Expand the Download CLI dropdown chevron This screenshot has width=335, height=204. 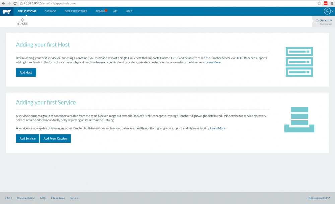329,198
